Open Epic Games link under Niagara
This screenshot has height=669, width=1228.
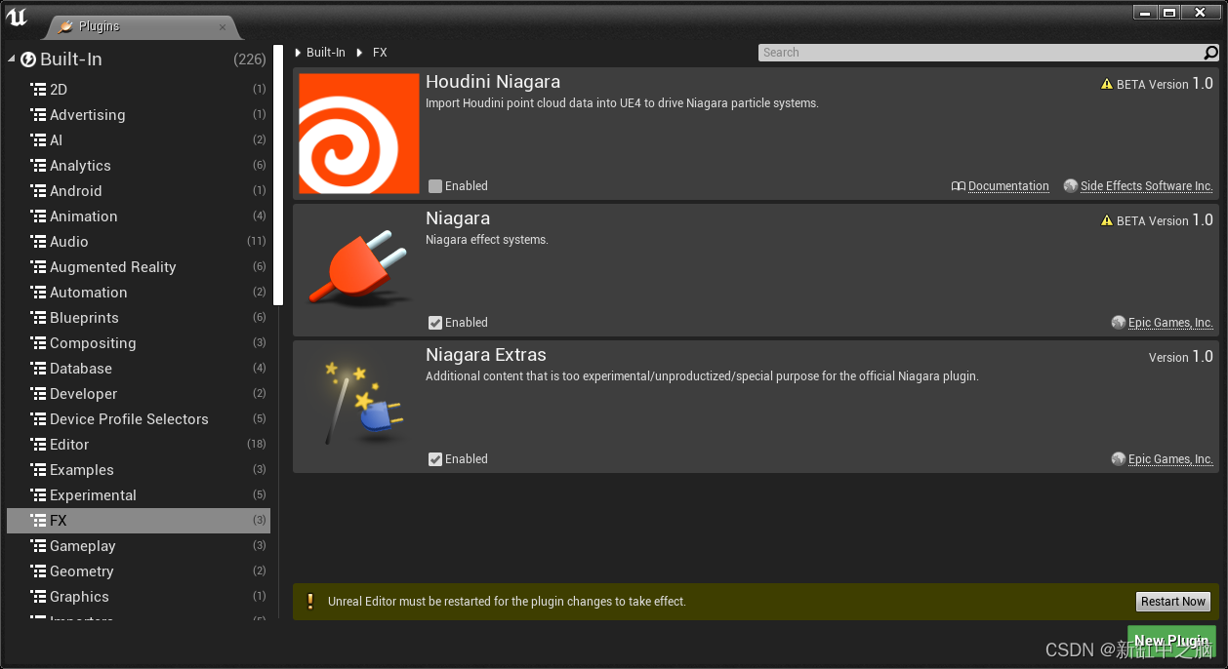pyautogui.click(x=1170, y=323)
